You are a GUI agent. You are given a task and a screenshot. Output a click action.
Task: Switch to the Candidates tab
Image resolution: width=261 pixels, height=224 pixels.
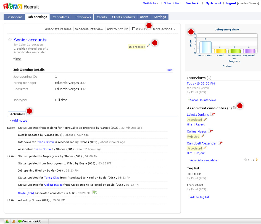[x=61, y=17]
